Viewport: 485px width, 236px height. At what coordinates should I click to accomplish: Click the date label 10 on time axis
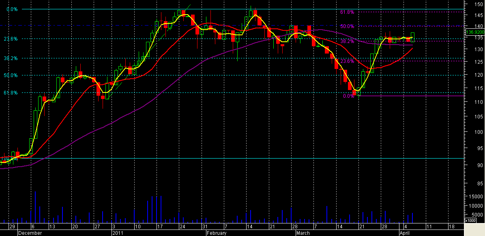coord(138,226)
